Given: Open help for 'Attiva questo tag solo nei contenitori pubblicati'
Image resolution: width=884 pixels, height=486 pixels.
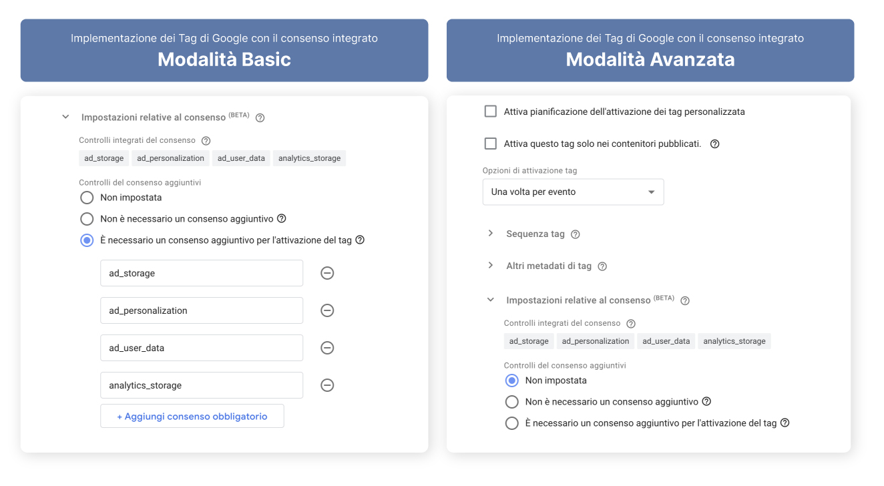Looking at the screenshot, I should pyautogui.click(x=714, y=143).
